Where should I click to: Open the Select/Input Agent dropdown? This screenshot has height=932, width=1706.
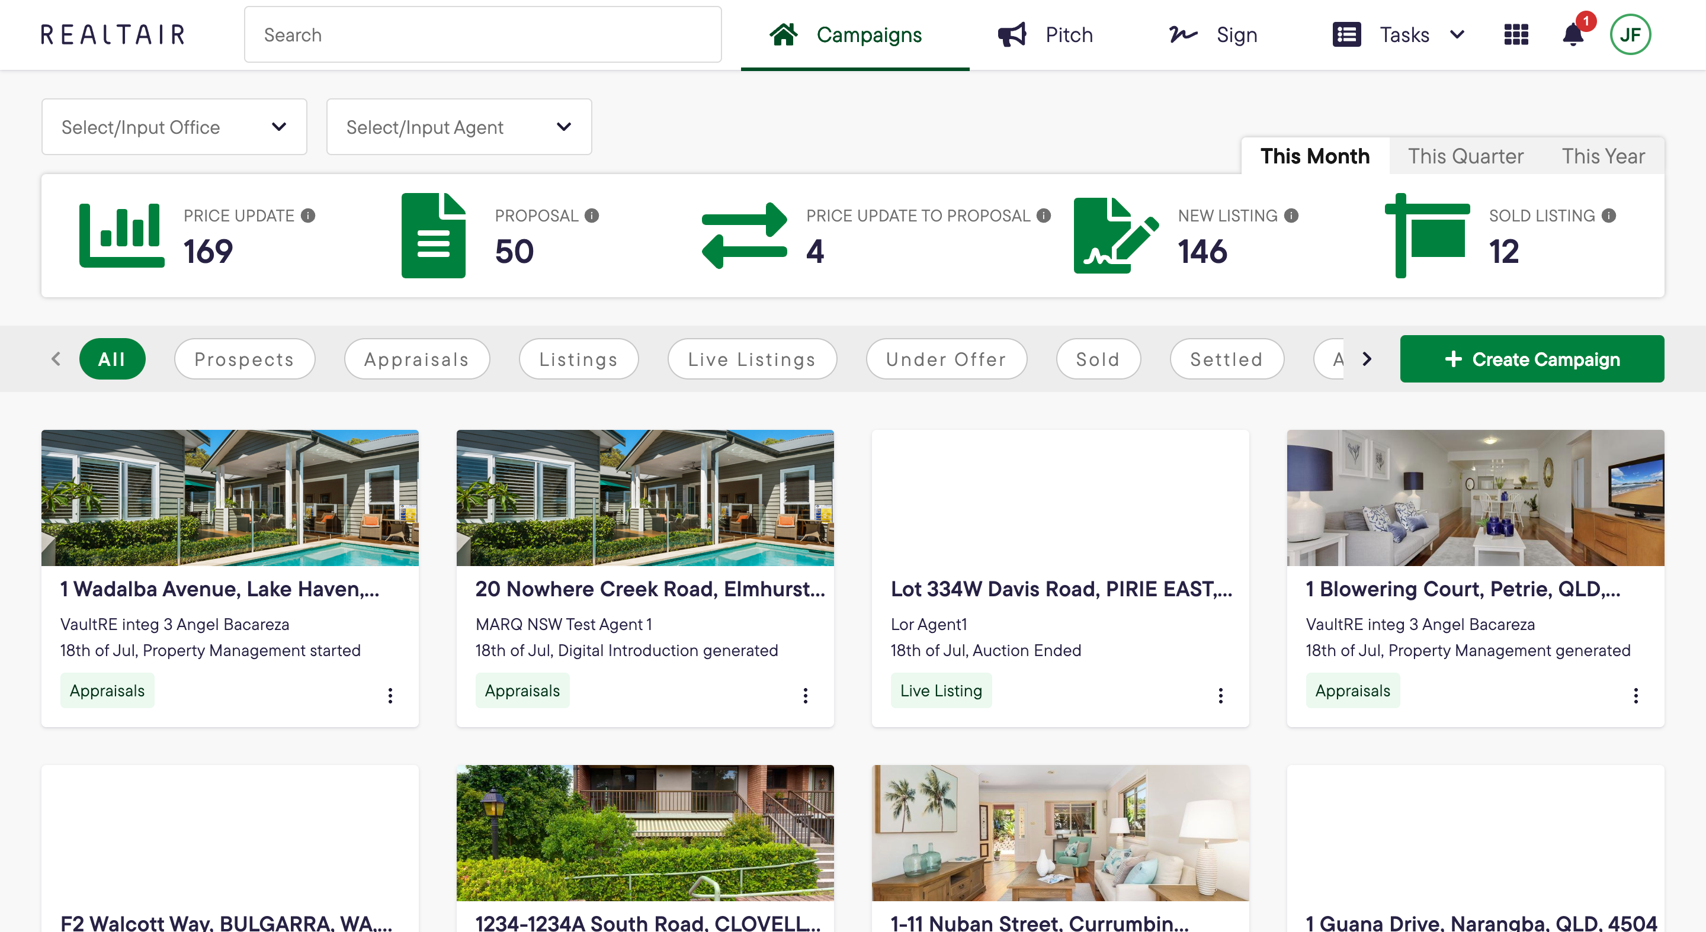pyautogui.click(x=459, y=127)
